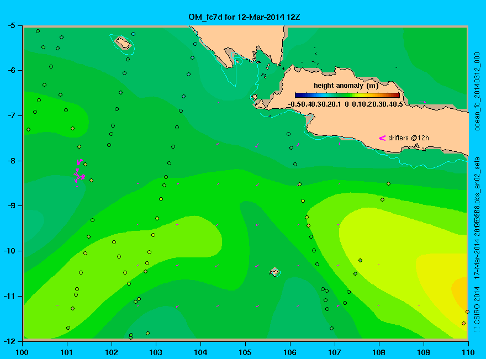The image size is (486, 359).
Task: Click the orange-yellow high anomaly patch at the right map edge
Action: click(460, 293)
